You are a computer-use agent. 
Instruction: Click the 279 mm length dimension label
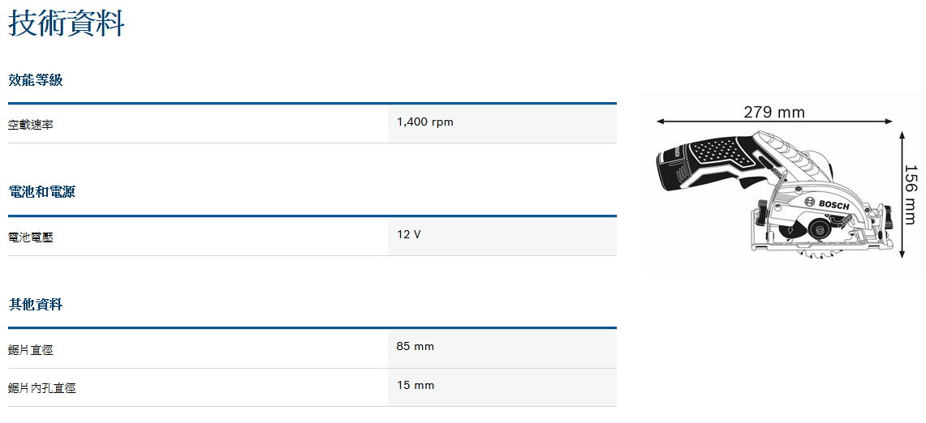(x=774, y=112)
